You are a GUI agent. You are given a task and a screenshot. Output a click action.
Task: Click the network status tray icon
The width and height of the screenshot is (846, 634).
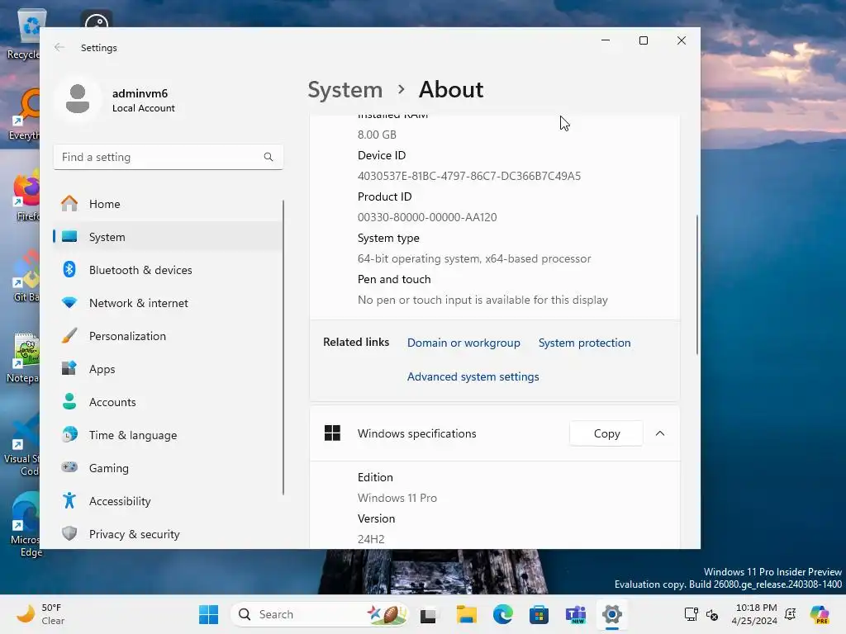pyautogui.click(x=692, y=614)
